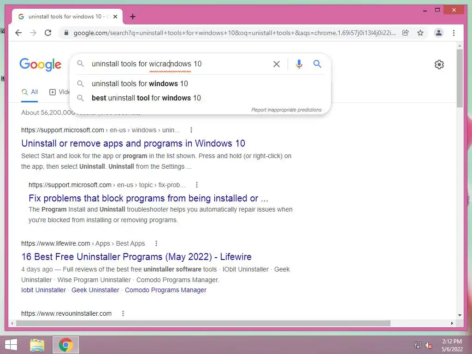Open the Windows Start button
Screen dimensions: 472x354
pyautogui.click(x=11, y=345)
